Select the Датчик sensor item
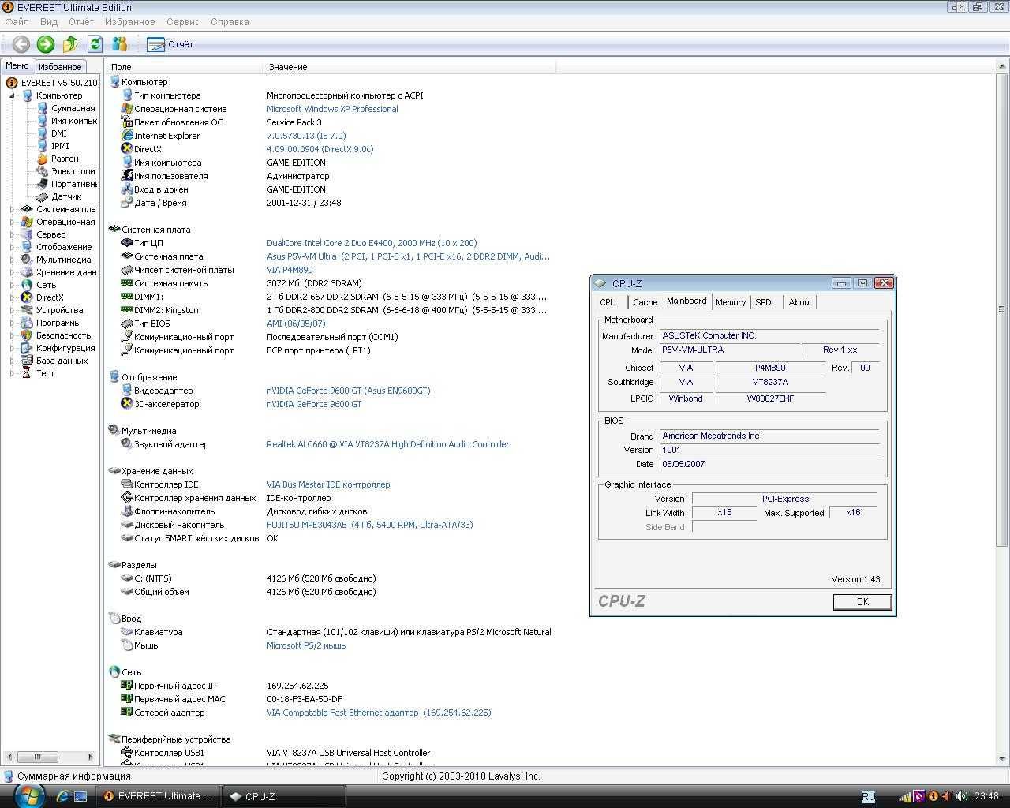 66,196
